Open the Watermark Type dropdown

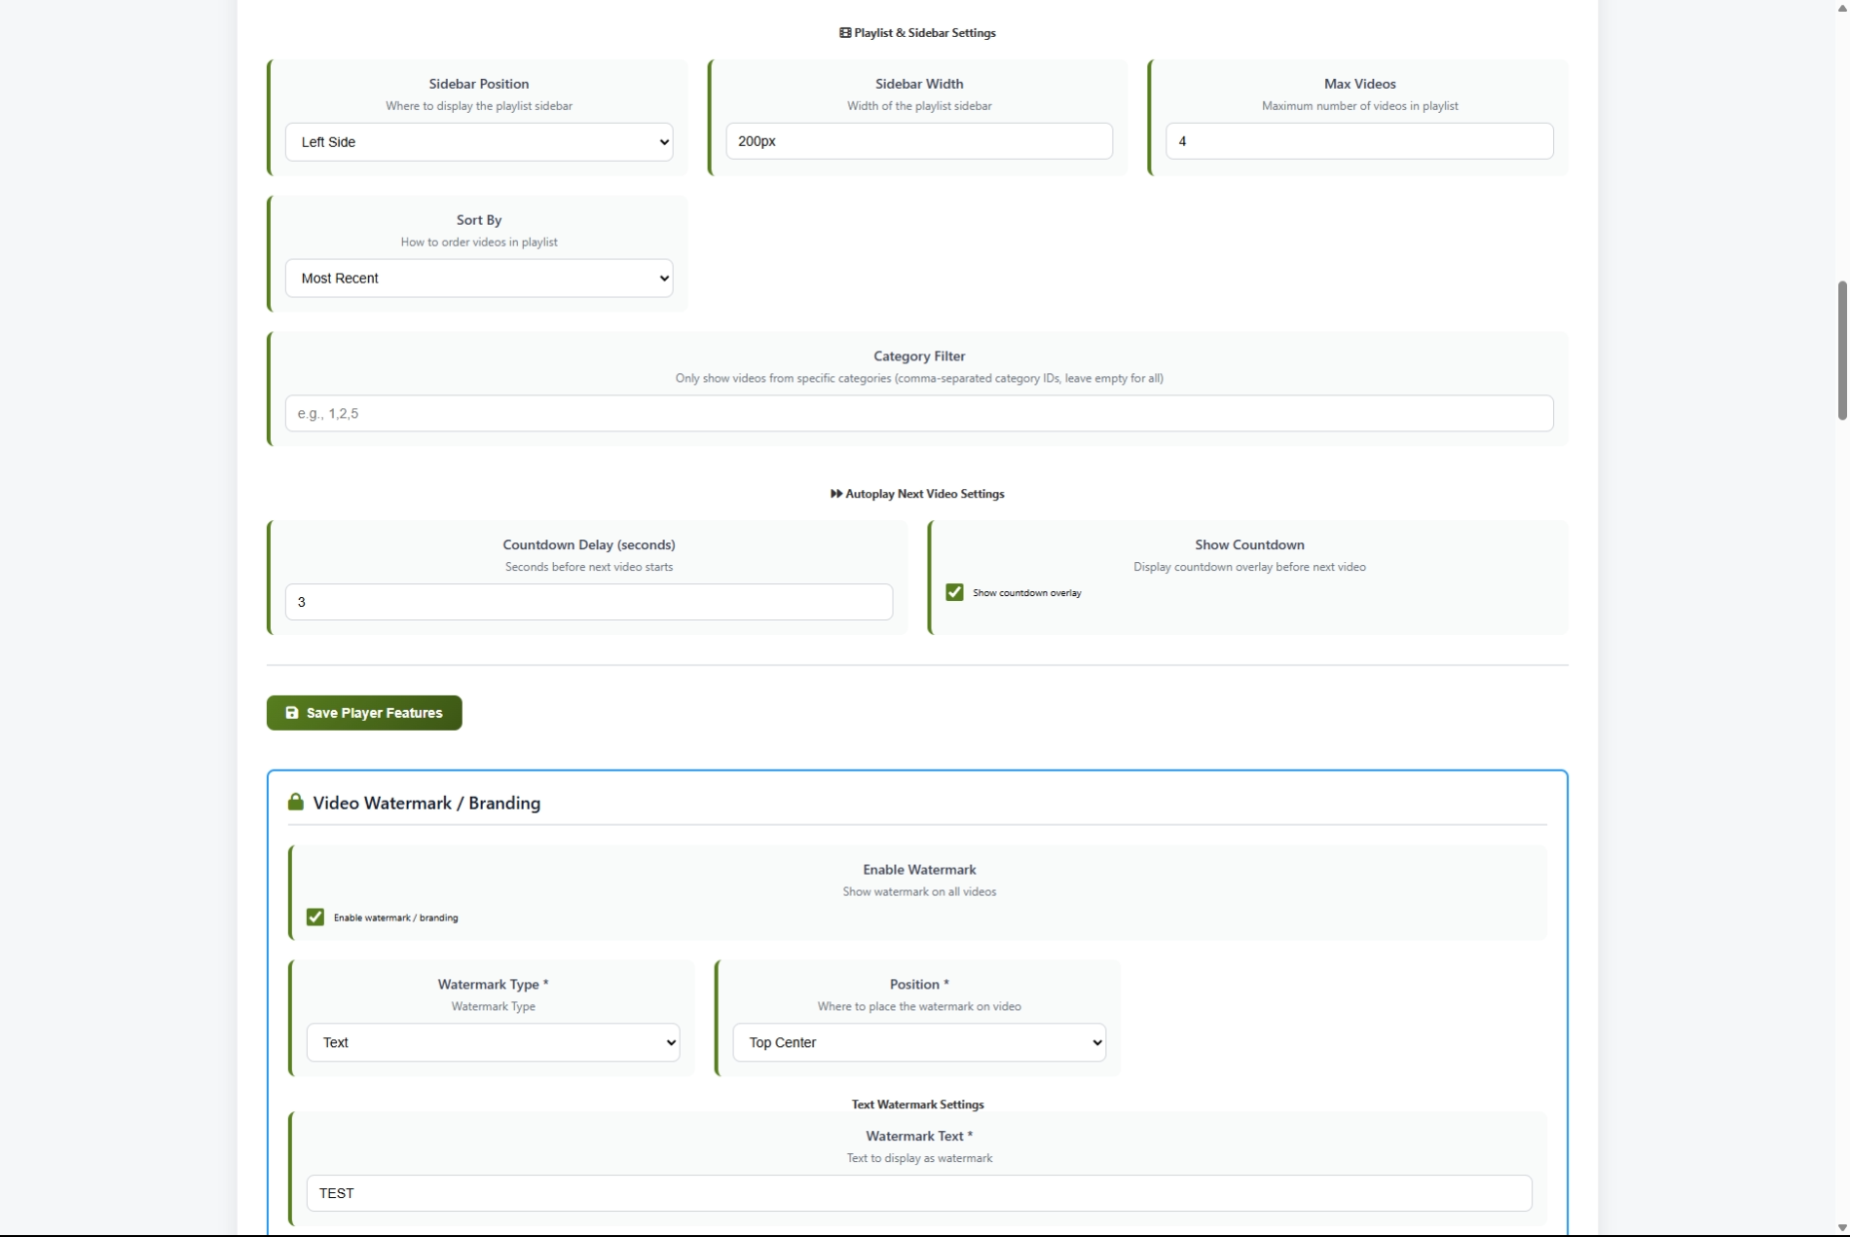(493, 1042)
